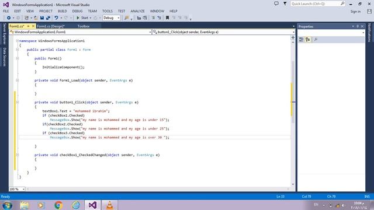Switch Properties to the Alphabetical sort icon

click(308, 40)
